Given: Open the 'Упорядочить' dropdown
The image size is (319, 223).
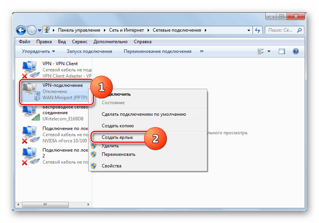Looking at the screenshot, I should coord(38,51).
